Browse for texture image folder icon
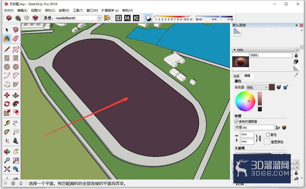Image resolution: width=306 pixels, height=189 pixels. click(x=278, y=128)
